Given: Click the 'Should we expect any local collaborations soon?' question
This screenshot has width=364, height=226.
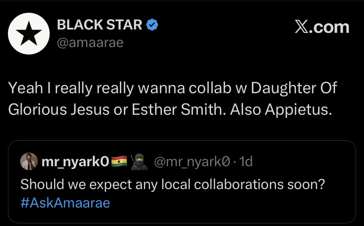Looking at the screenshot, I should pyautogui.click(x=172, y=183).
